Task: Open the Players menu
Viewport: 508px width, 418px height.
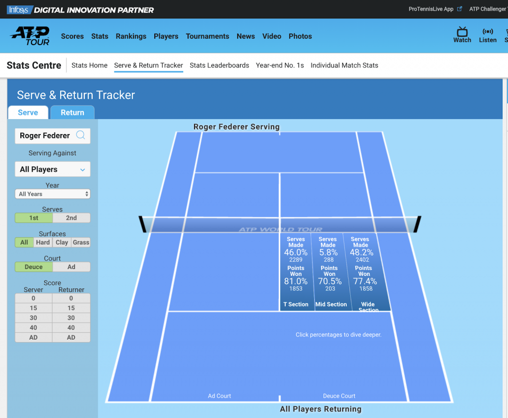Action: (x=166, y=36)
